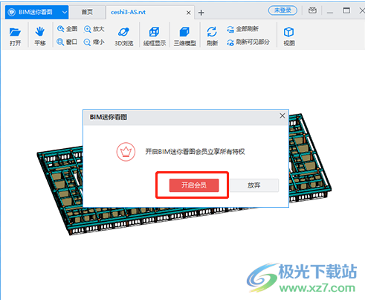Click 全部刷新 to refresh everything
Screen dimensions: 365x300
coord(242,29)
